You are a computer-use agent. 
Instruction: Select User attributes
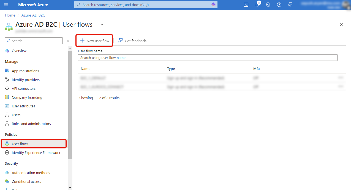pos(23,106)
